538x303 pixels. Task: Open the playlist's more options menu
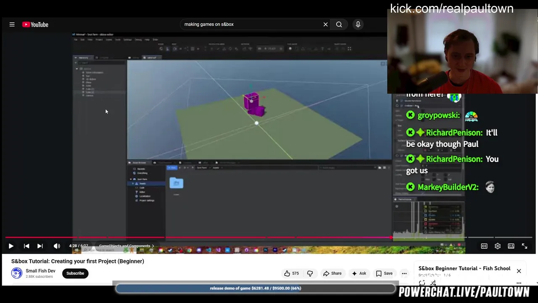click(x=519, y=283)
